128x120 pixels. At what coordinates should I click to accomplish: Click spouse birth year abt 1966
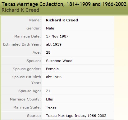[x=54, y=77]
